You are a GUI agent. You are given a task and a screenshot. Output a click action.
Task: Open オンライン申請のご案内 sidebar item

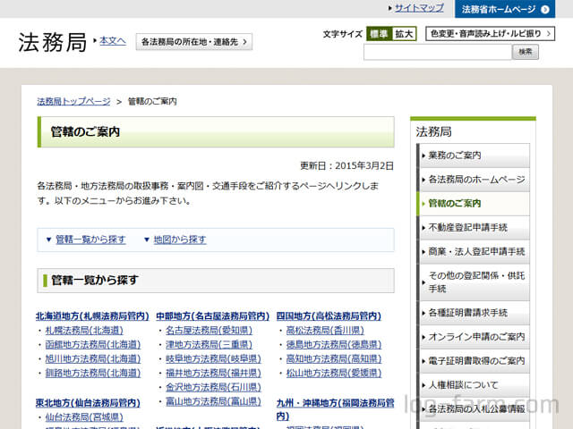(475, 337)
